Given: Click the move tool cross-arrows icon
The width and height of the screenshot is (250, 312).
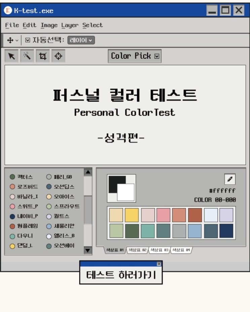Looking at the screenshot, I should (x=10, y=40).
